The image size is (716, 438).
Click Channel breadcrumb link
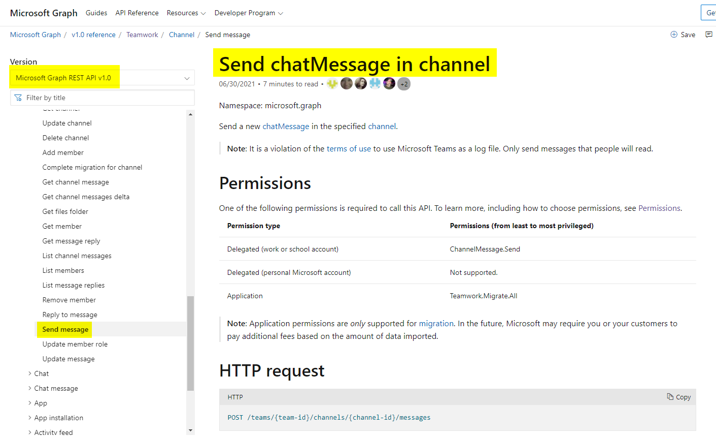tap(182, 35)
